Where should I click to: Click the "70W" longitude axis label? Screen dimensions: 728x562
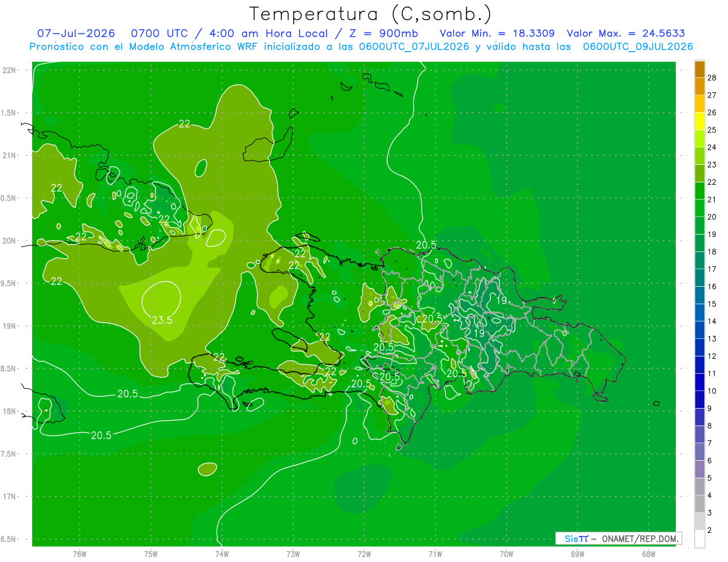point(507,554)
